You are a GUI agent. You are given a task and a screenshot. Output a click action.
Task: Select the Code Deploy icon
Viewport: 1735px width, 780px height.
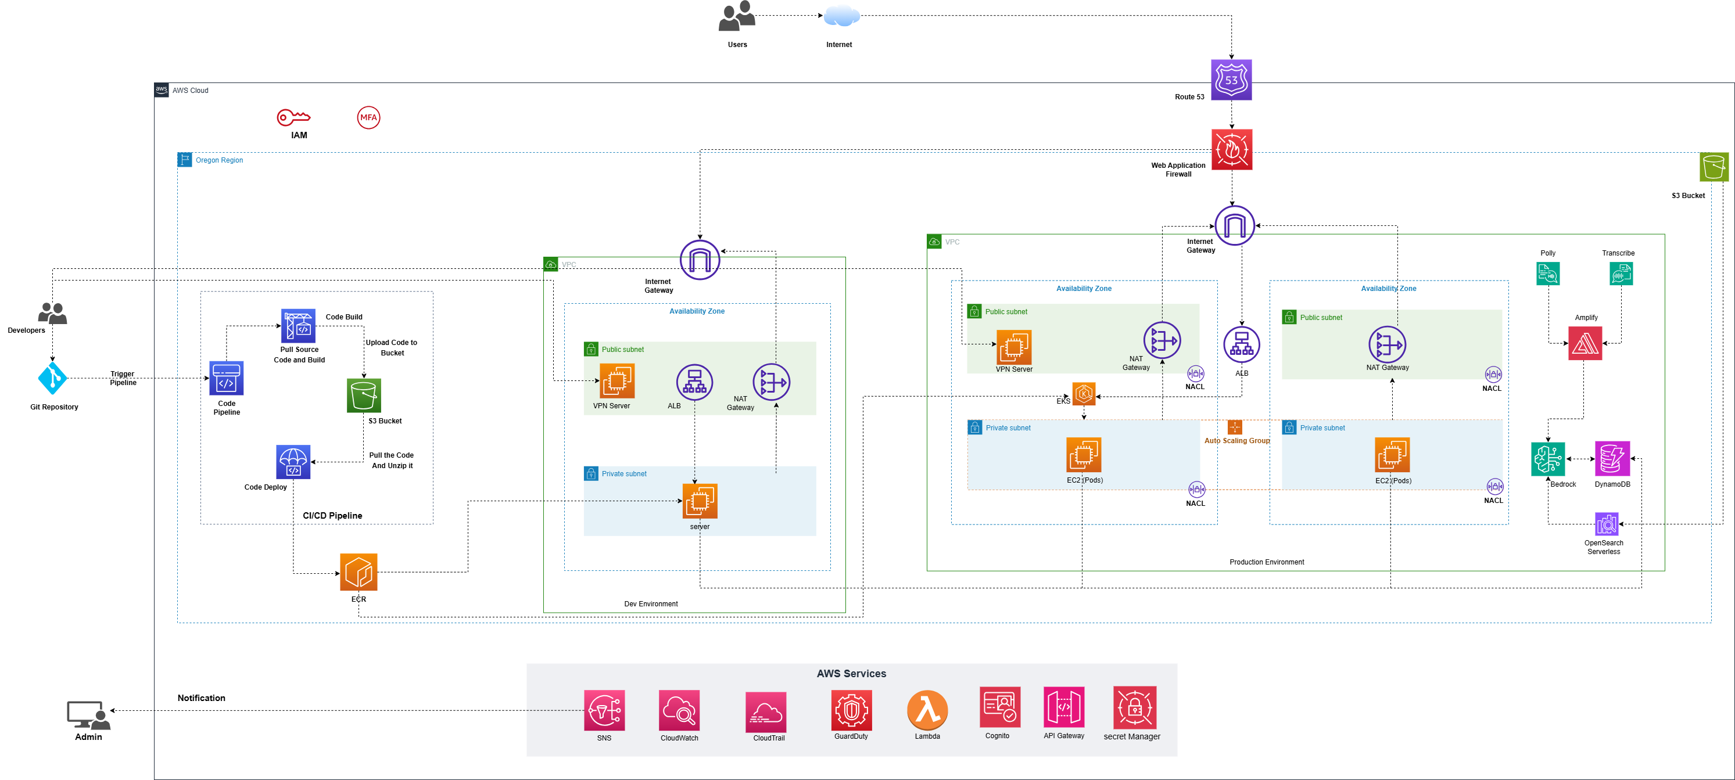click(x=293, y=462)
